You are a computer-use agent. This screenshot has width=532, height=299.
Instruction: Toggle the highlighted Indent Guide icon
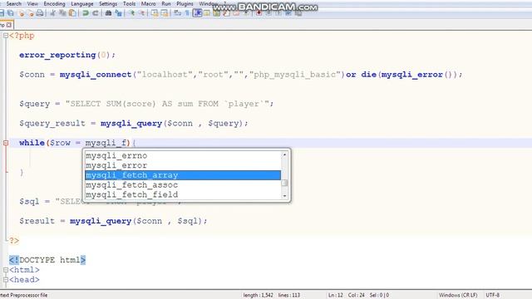pyautogui.click(x=197, y=13)
